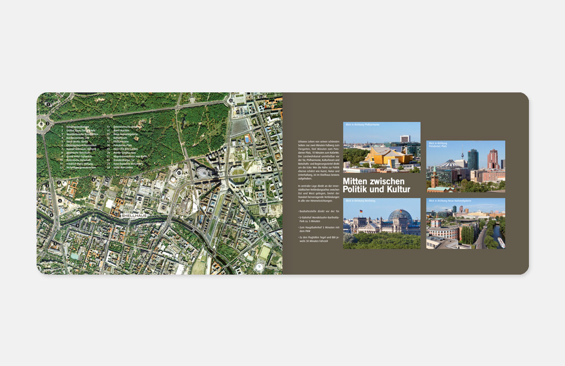The width and height of the screenshot is (565, 366).
Task: Click legend entry '5 Hotel Berlin, Berlin'
Action: pyautogui.click(x=75, y=141)
